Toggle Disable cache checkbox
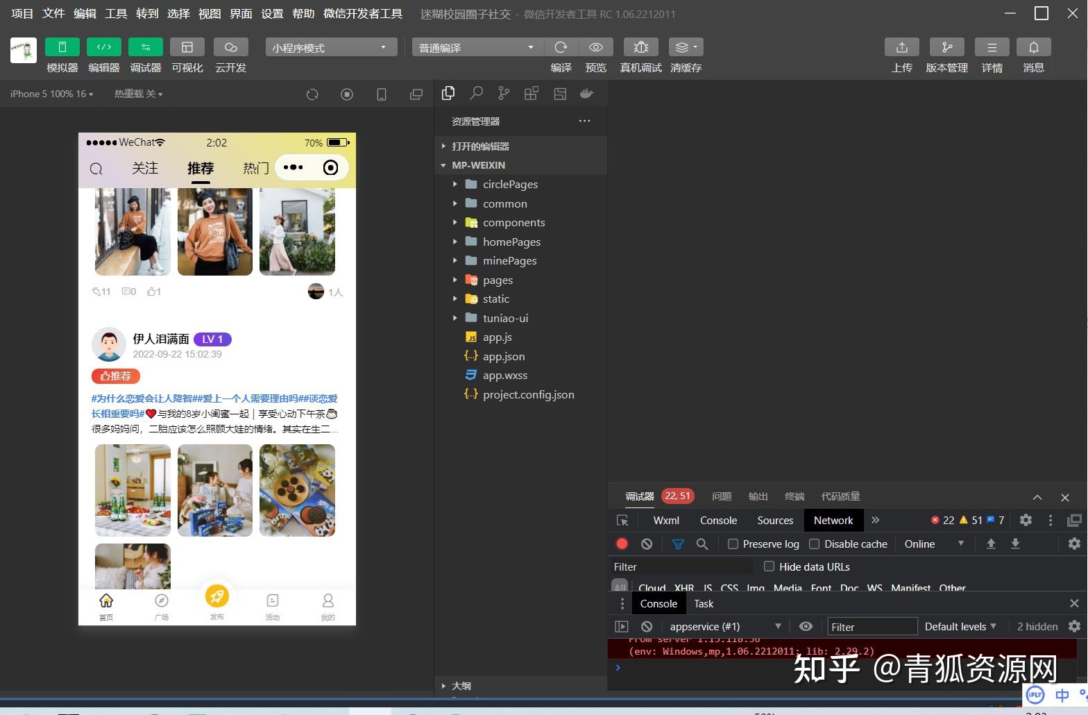1088x715 pixels. point(815,544)
